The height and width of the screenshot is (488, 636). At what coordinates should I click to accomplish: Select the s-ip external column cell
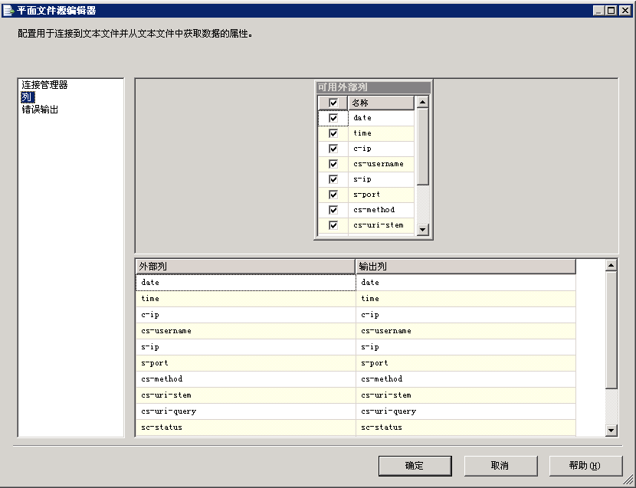pyautogui.click(x=246, y=347)
